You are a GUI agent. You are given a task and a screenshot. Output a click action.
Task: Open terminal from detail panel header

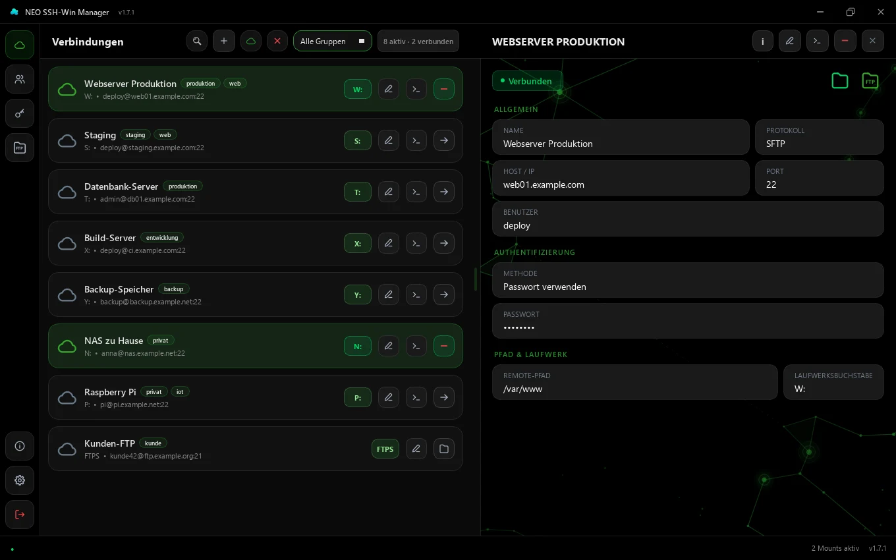pos(817,41)
